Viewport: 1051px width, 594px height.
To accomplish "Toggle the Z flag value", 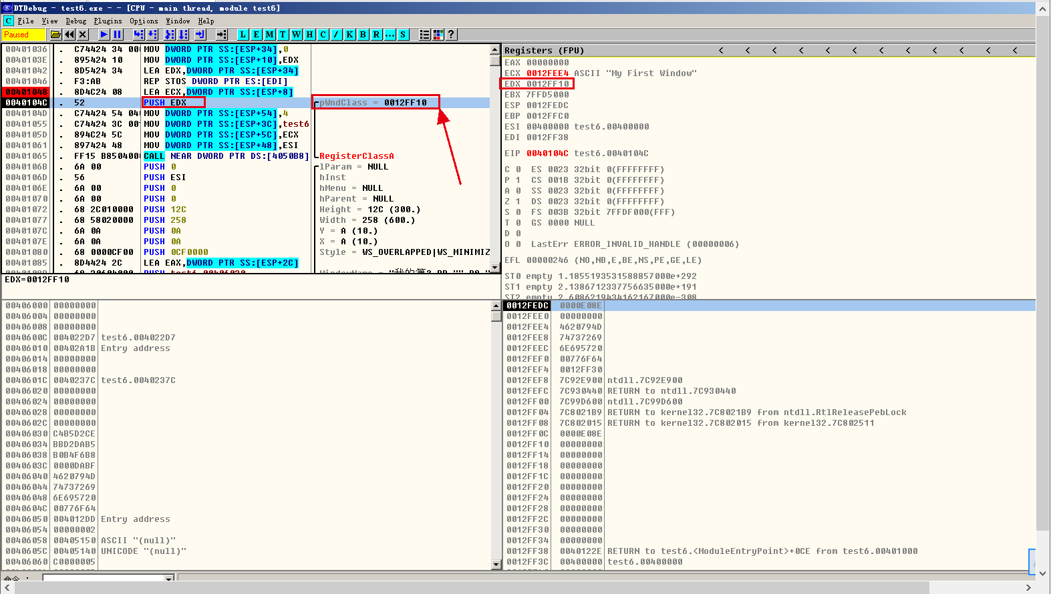I will 518,202.
